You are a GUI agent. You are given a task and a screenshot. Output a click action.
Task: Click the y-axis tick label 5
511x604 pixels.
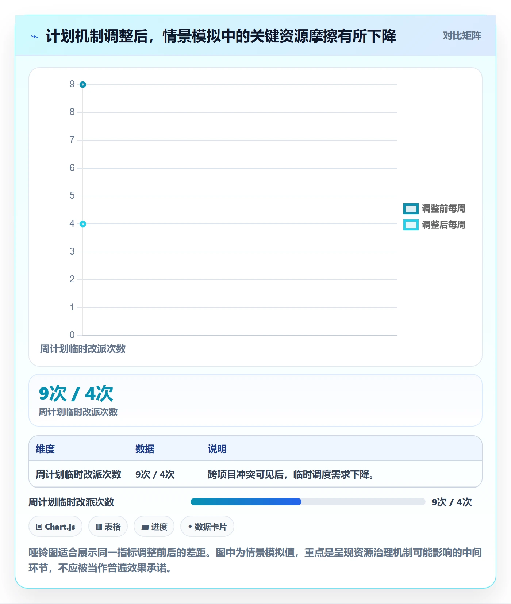click(x=72, y=196)
